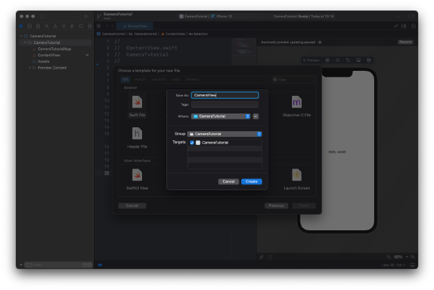
Task: Select the Swift File template icon
Action: point(137,103)
